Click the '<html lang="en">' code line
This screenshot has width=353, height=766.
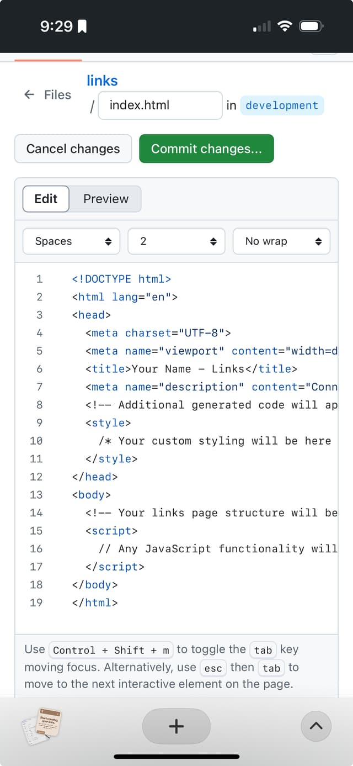coord(125,297)
